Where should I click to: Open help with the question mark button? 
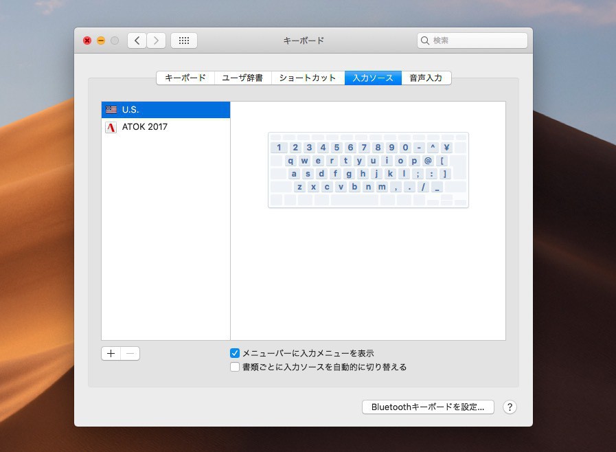(509, 407)
